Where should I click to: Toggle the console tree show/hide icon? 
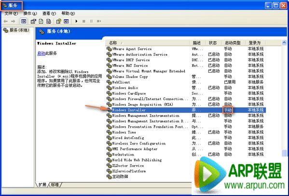point(24,21)
